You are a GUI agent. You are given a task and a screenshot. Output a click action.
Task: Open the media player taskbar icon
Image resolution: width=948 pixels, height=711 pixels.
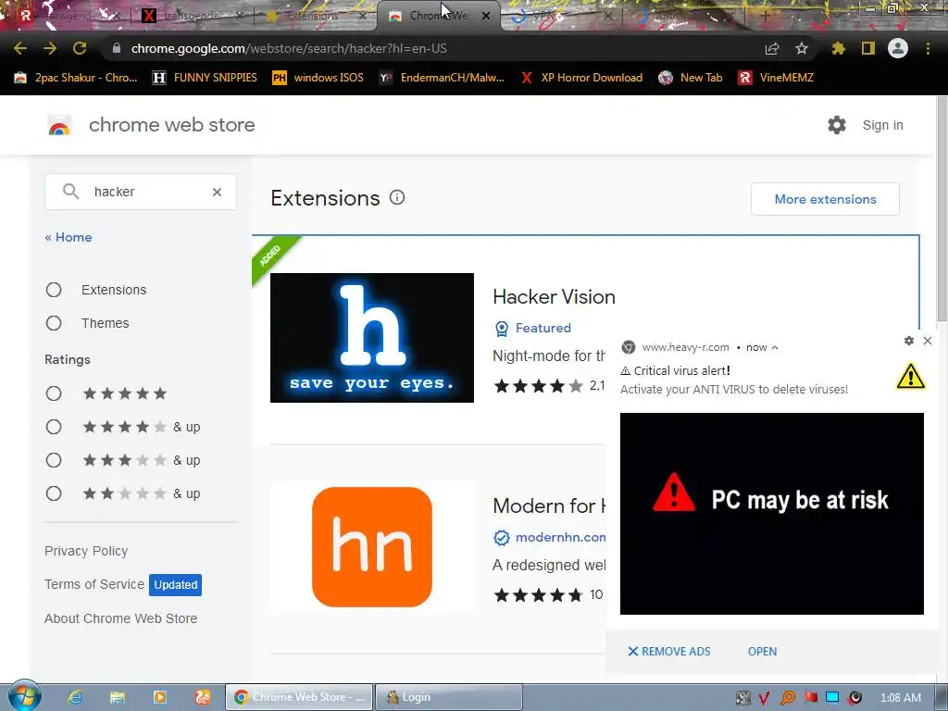(160, 697)
